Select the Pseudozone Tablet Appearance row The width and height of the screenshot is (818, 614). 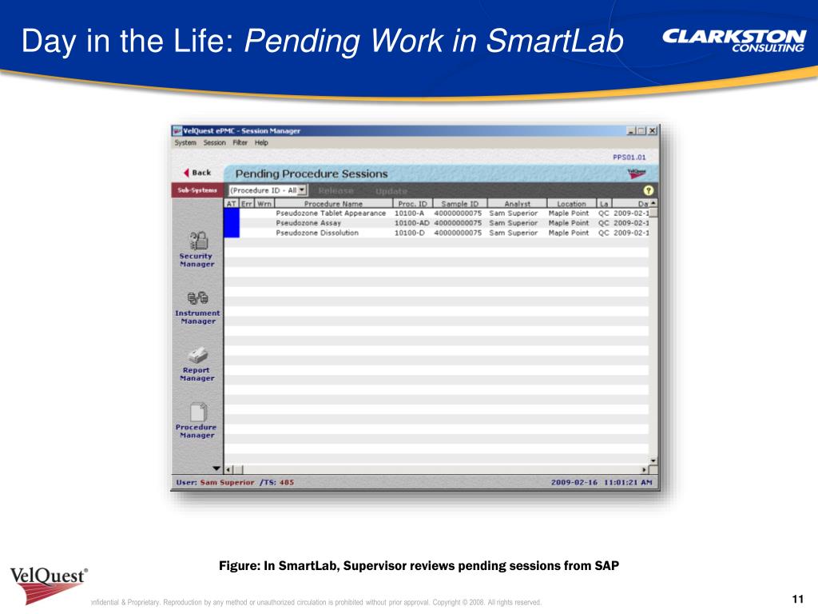coord(437,213)
